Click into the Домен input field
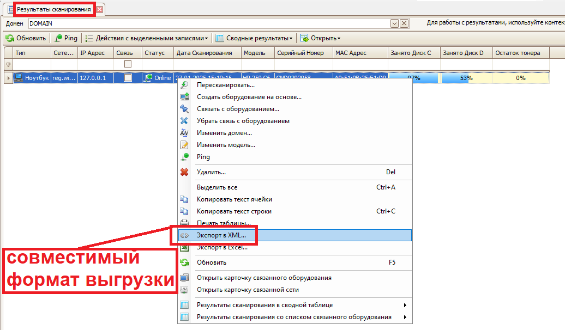565x330 pixels. 209,23
